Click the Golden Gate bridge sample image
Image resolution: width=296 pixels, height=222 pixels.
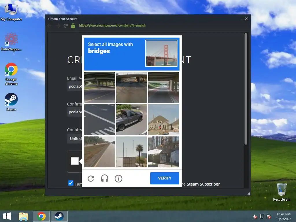click(161, 53)
